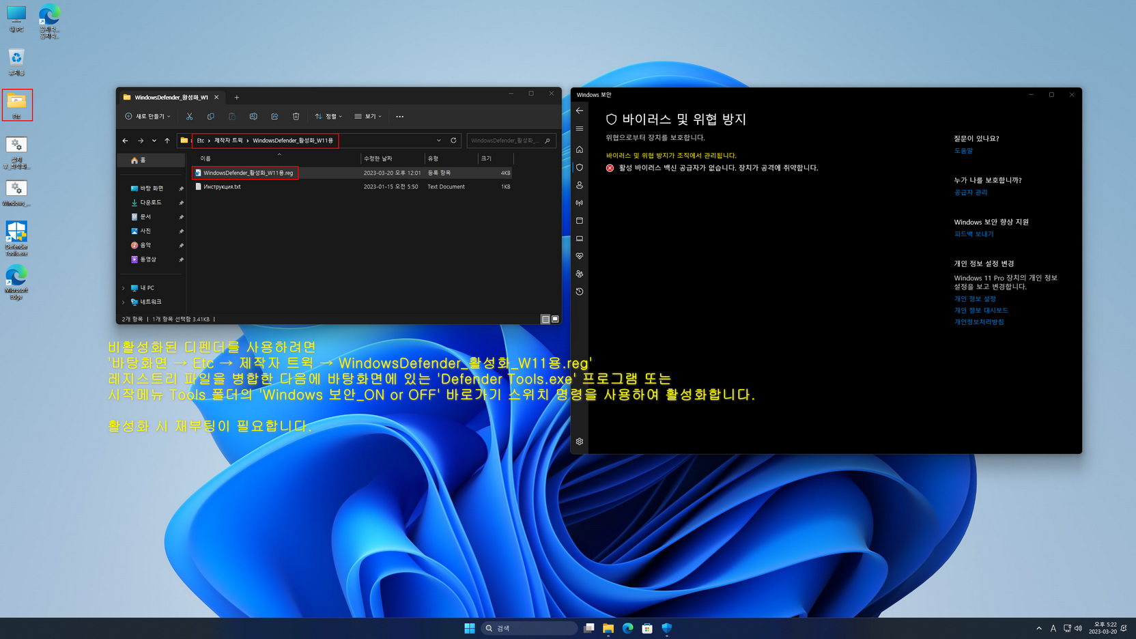Select WindowsDefender_활성화_W1 Explorer tab
Image resolution: width=1136 pixels, height=639 pixels.
(171, 98)
